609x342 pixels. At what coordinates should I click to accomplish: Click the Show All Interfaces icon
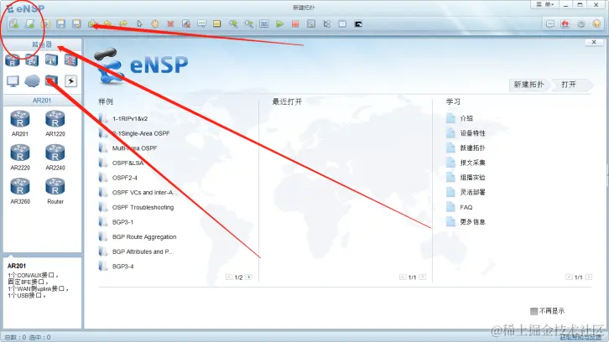326,24
